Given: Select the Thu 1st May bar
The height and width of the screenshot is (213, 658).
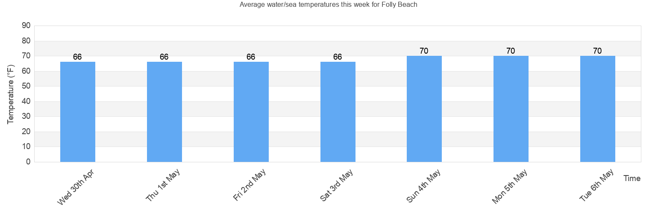Looking at the screenshot, I should pyautogui.click(x=164, y=112).
